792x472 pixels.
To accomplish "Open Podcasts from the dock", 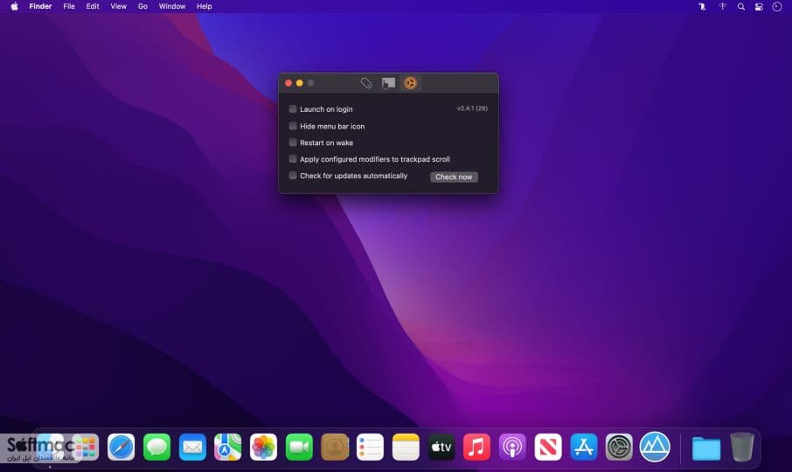I will [512, 447].
